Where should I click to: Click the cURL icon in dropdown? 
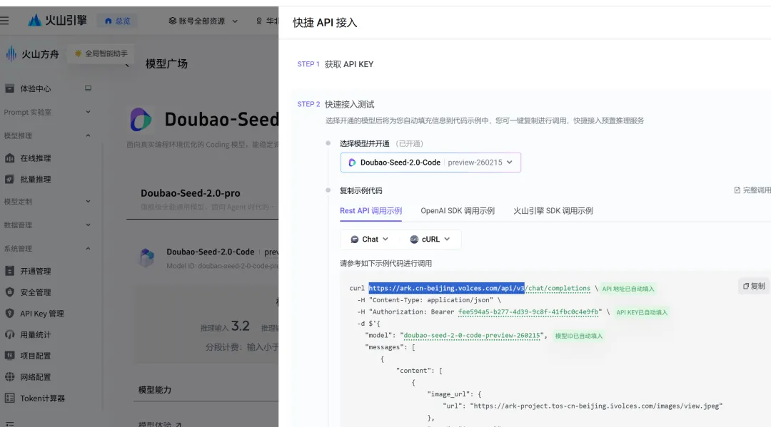click(414, 240)
